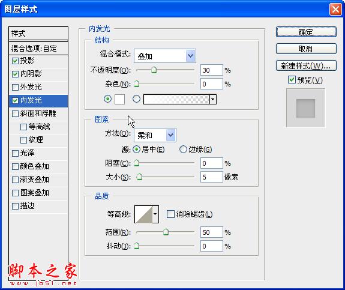Viewport: 345px width, 290px height.
Task: Toggle the 投影 drop shadow checkbox
Action: click(15, 61)
